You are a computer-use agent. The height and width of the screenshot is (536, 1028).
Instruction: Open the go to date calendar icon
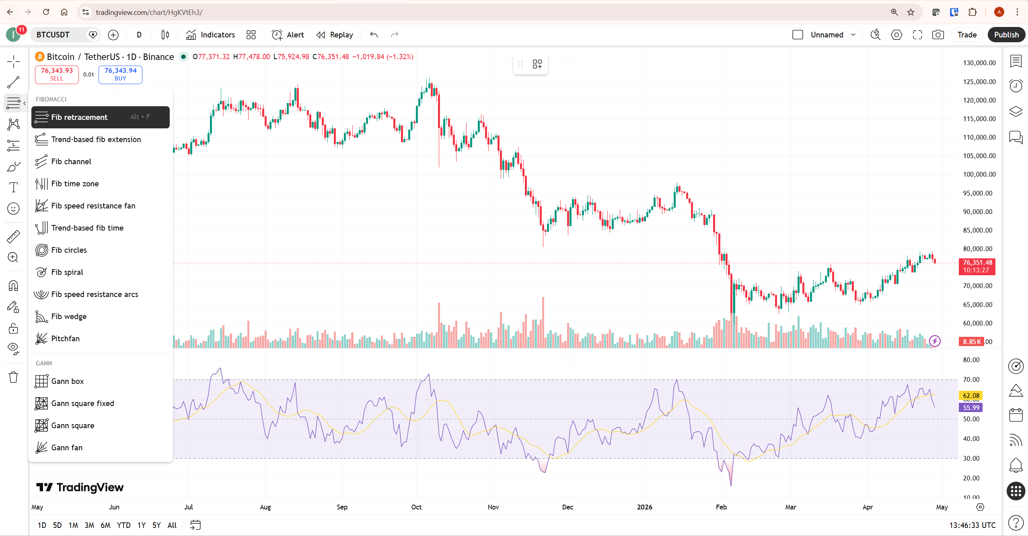[x=195, y=525]
